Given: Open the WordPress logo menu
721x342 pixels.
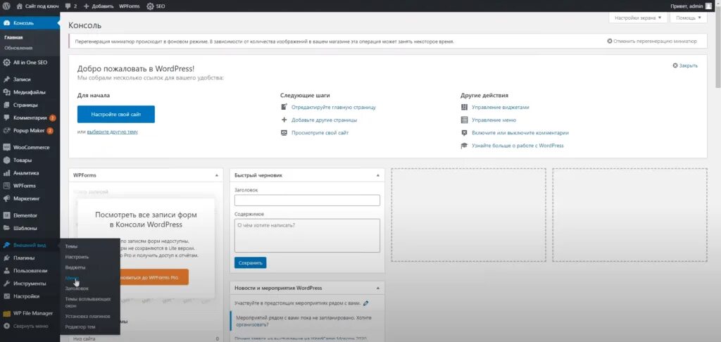Looking at the screenshot, I should (x=6, y=6).
